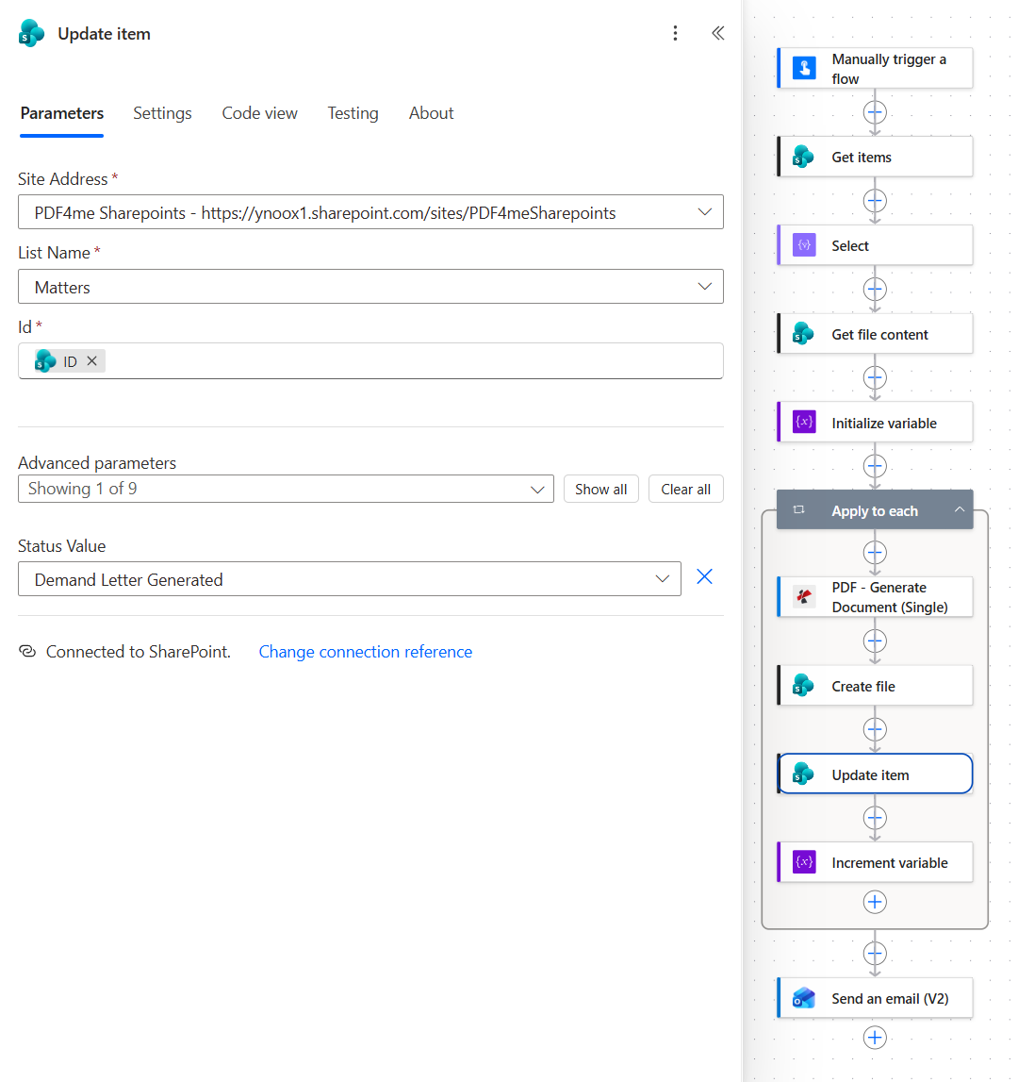
Task: Insert step after Manually trigger a flow
Action: click(x=875, y=112)
